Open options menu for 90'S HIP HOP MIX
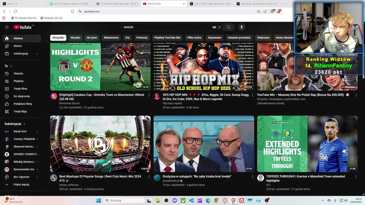Image resolution: width=365 pixels, height=205 pixels. tap(252, 95)
